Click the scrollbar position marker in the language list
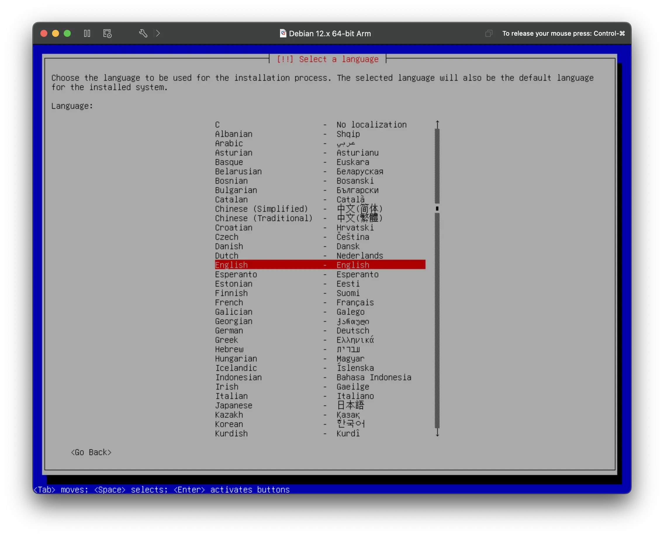The height and width of the screenshot is (537, 664). point(437,209)
